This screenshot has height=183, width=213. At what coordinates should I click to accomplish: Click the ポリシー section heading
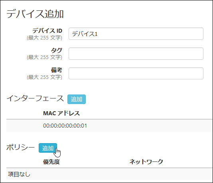pos(20,147)
